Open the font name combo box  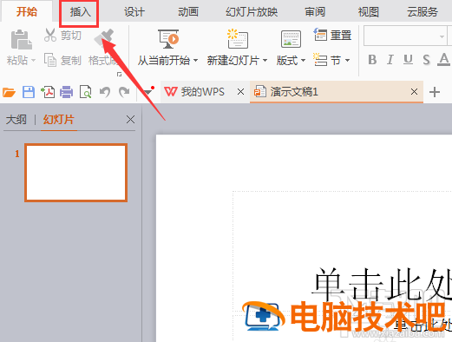(405, 36)
